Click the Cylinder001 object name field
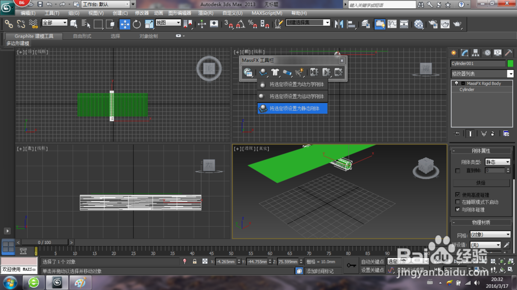Image resolution: width=517 pixels, height=290 pixels. [x=478, y=63]
